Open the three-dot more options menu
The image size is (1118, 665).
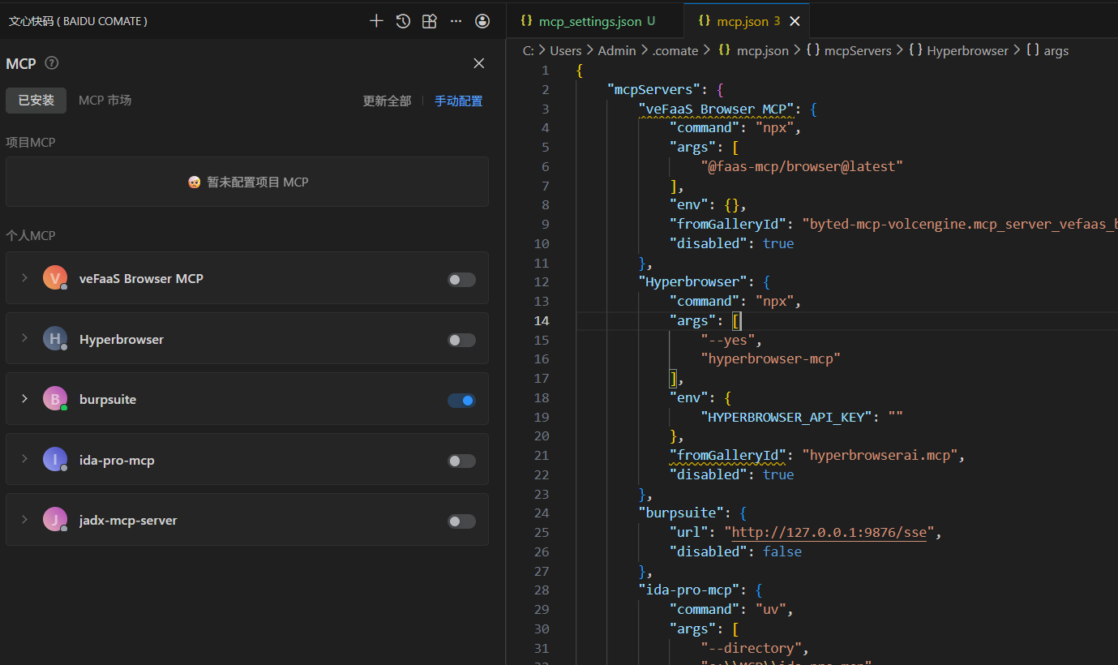coord(456,21)
